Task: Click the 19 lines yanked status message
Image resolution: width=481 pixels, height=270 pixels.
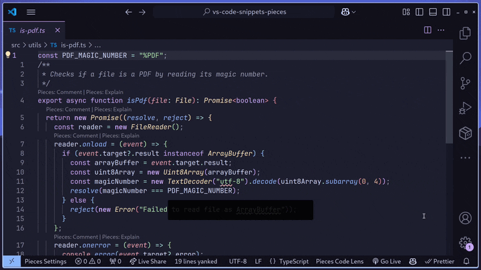Action: [x=196, y=261]
